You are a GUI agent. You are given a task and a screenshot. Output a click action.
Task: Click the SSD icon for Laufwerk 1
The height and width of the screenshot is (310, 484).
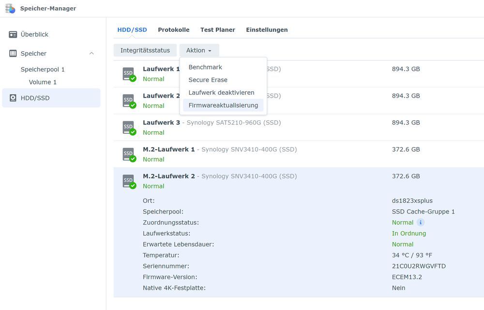click(129, 74)
